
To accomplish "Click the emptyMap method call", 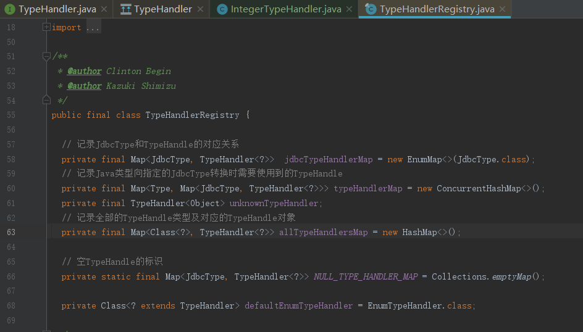I will [512, 276].
